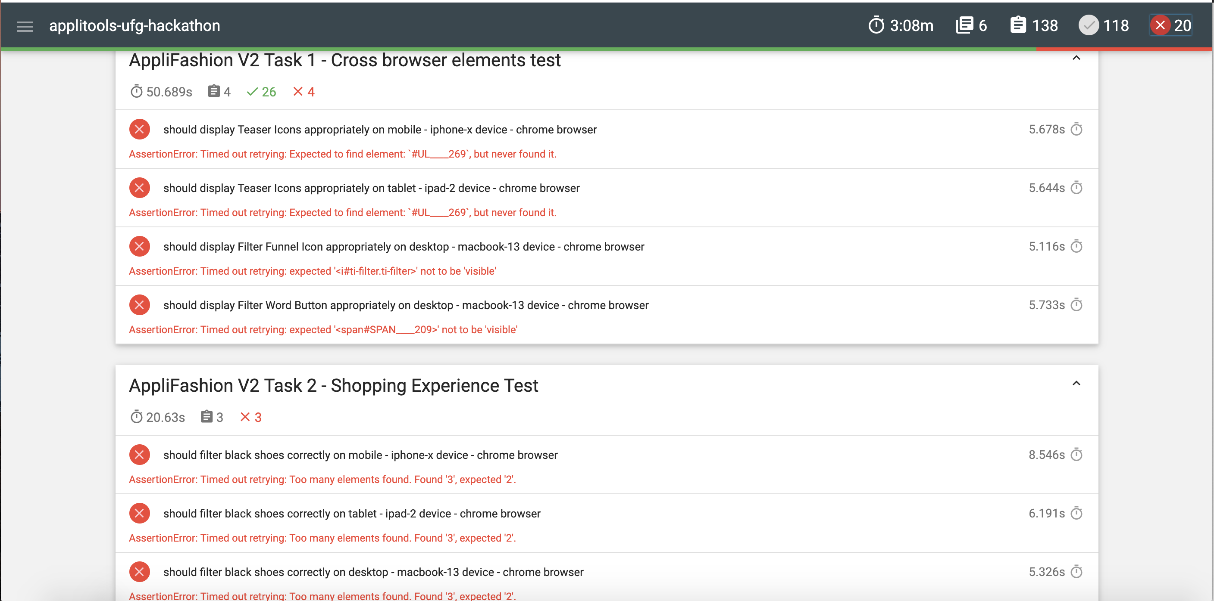Click the suites count icon showing 6

pos(964,25)
